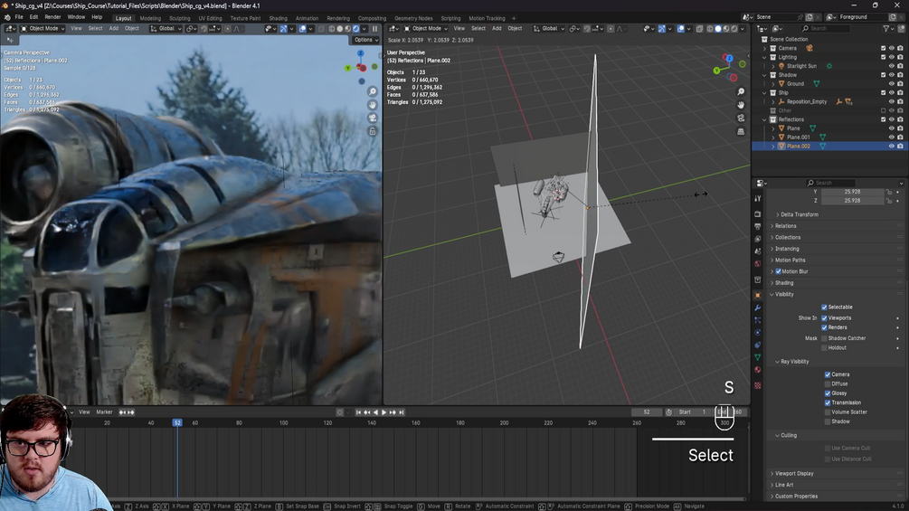Viewport: 909px width, 511px height.
Task: Switch to the Shading workspace tab
Action: pyautogui.click(x=278, y=18)
